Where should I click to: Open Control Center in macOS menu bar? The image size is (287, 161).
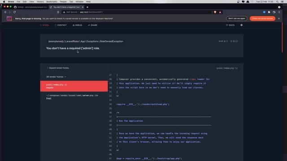coord(282,2)
